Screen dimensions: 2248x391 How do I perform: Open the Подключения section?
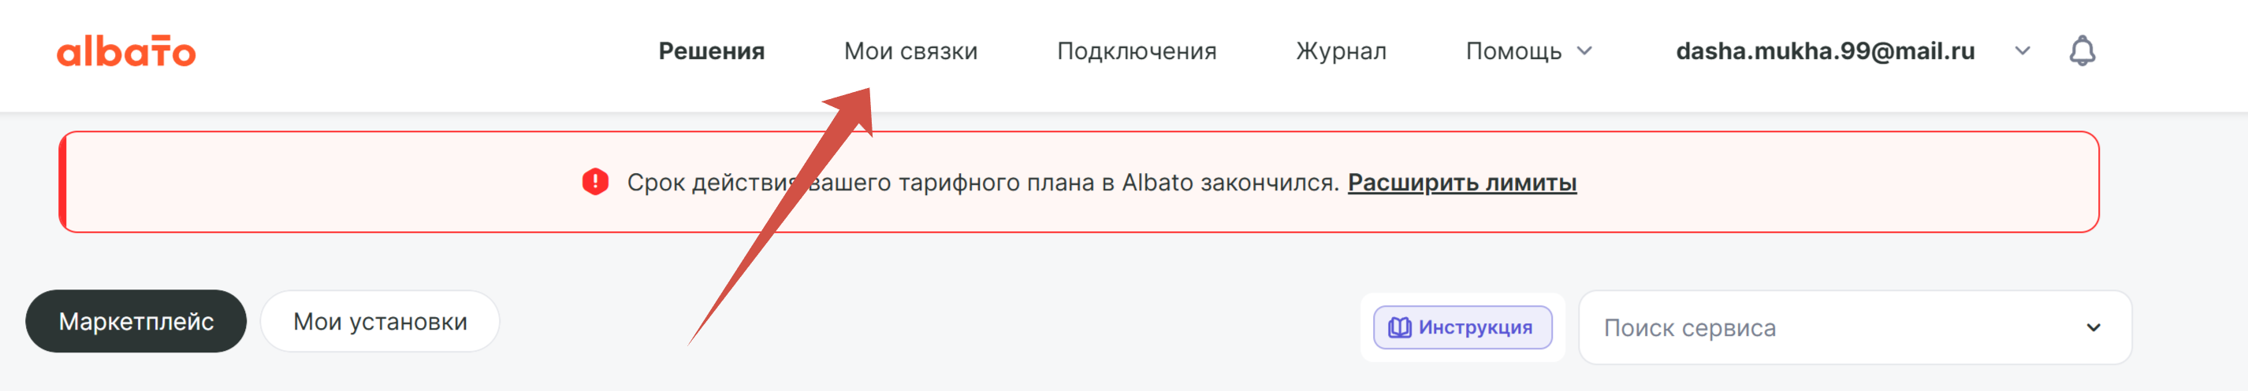point(1137,51)
